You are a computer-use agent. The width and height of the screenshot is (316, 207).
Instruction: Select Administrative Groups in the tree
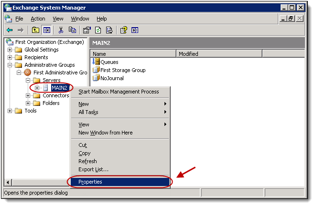click(x=50, y=65)
